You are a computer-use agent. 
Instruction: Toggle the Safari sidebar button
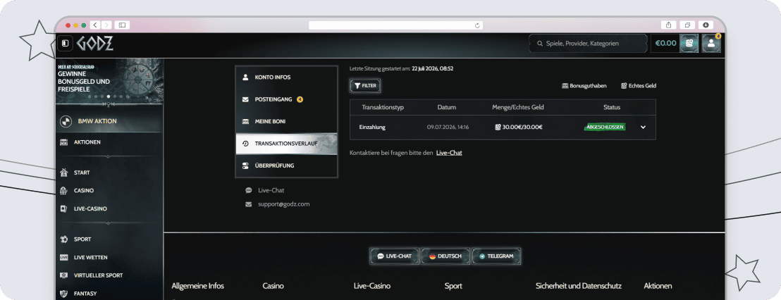122,25
